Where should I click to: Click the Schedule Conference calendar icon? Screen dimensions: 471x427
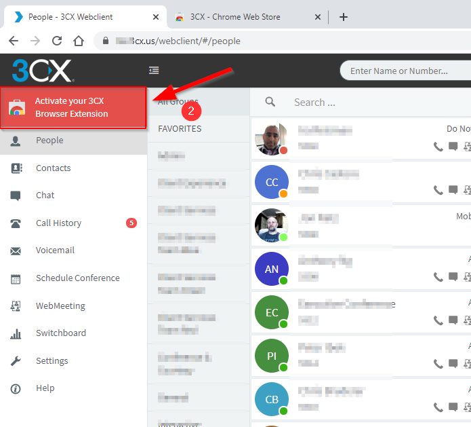click(16, 279)
